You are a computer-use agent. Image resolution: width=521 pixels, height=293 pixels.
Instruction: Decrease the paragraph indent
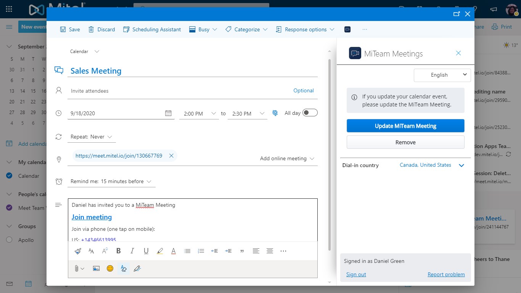pyautogui.click(x=215, y=251)
